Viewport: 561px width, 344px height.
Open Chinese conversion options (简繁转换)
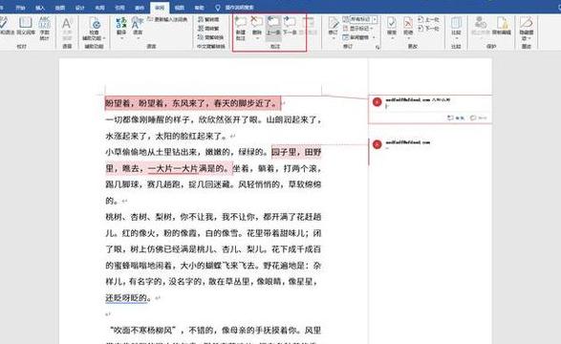(210, 37)
